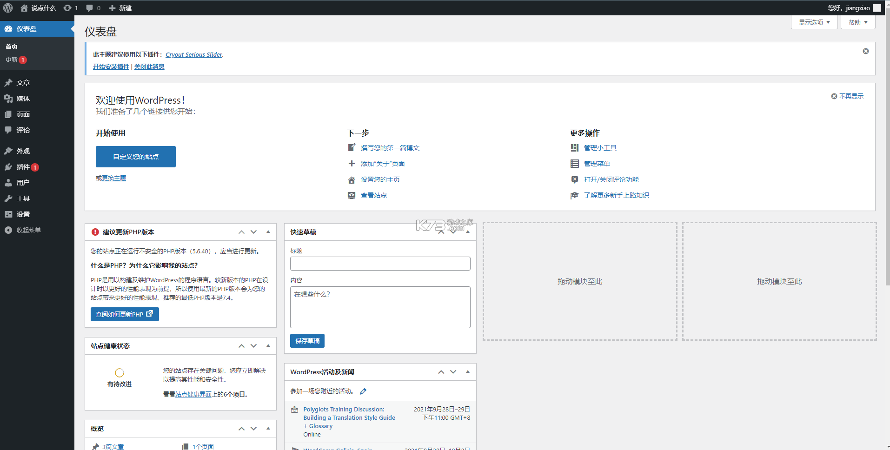Open the updates indicator in admin bar

[x=71, y=8]
